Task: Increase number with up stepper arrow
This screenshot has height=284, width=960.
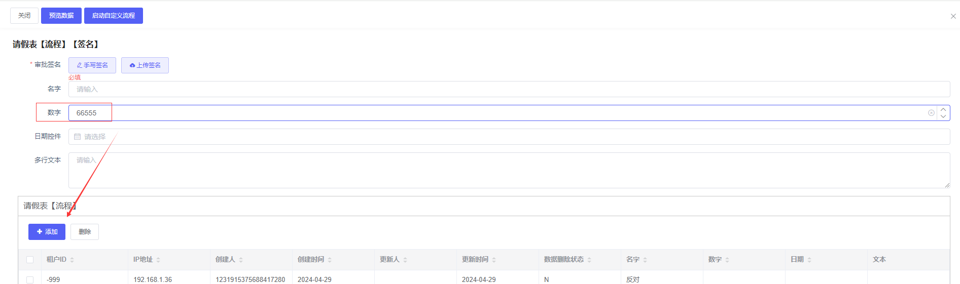Action: tap(943, 109)
